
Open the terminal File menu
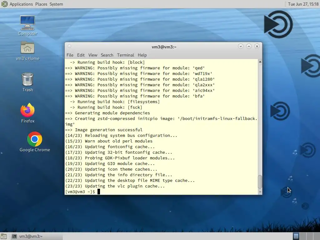[x=70, y=55]
